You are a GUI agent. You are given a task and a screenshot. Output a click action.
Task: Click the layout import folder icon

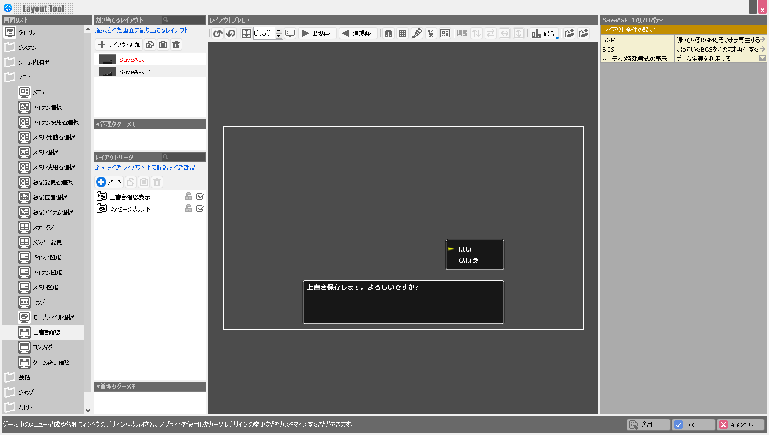point(569,33)
